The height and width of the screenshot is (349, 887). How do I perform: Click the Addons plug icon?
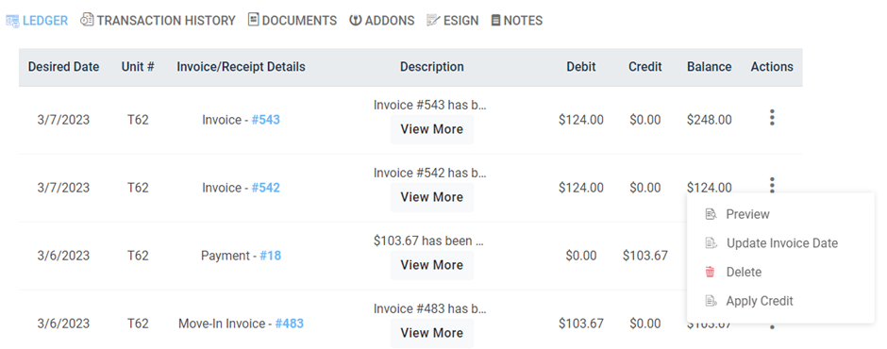point(355,21)
